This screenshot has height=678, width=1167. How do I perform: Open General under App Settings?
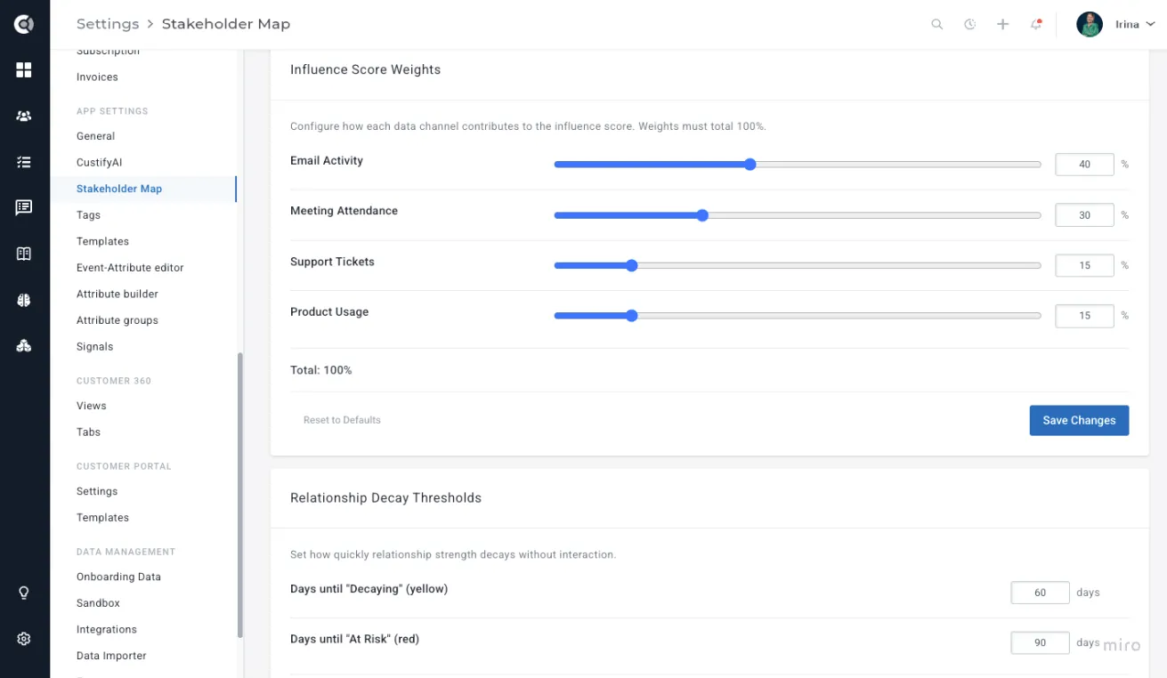pos(95,136)
